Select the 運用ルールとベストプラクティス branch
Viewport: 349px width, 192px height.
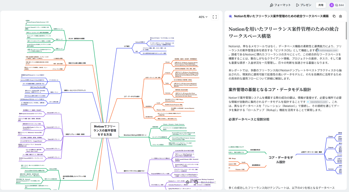tap(75, 90)
